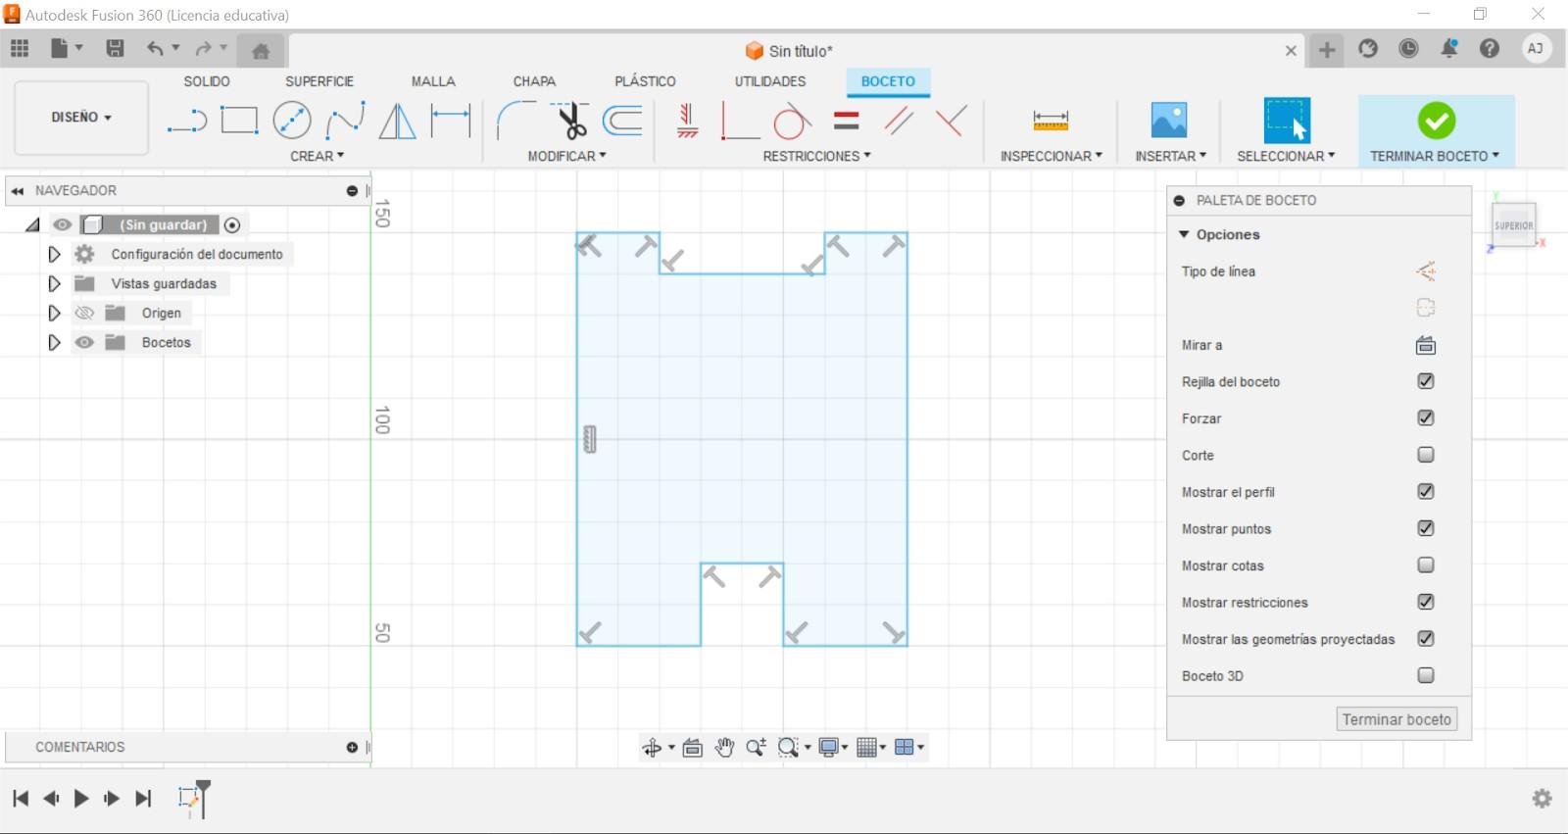Select the Spline sketch tool
The height and width of the screenshot is (834, 1568).
coord(345,121)
